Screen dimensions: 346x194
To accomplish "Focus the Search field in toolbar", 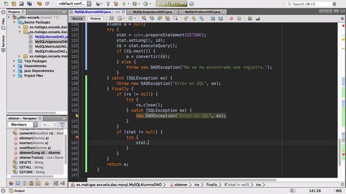I will coord(311,4).
